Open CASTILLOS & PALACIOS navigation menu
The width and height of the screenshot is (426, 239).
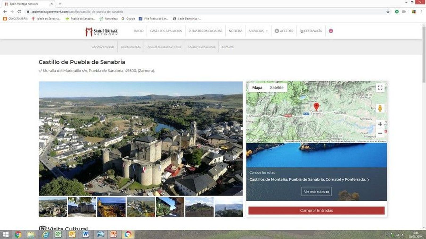[166, 31]
